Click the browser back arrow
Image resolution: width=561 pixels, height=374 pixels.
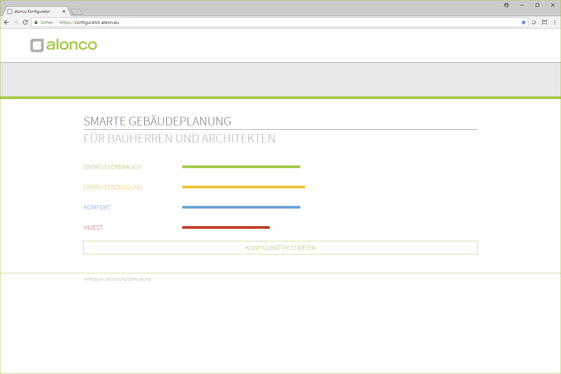point(6,22)
